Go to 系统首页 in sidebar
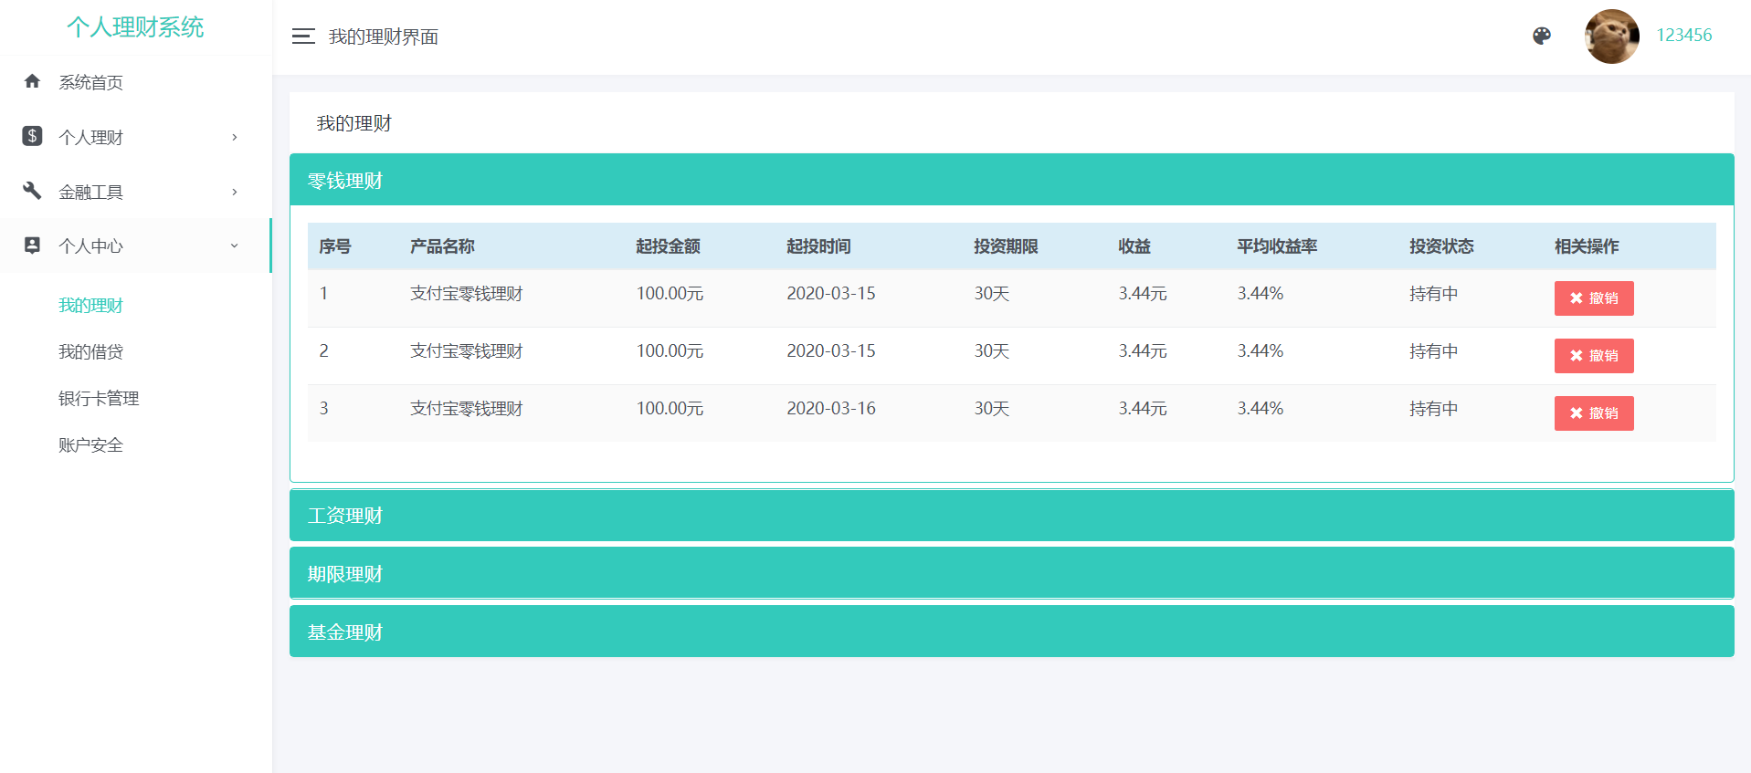This screenshot has height=773, width=1751. [x=90, y=82]
